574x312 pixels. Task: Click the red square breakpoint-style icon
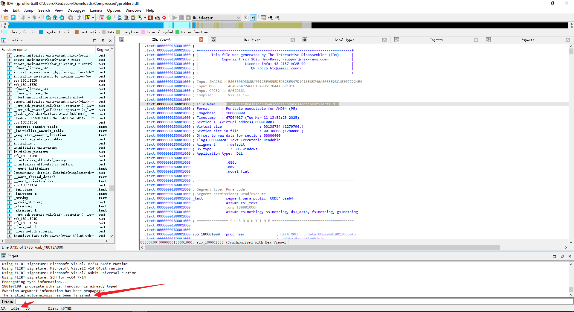(150, 18)
